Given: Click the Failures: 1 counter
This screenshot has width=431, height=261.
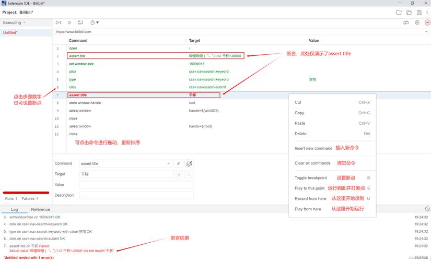Looking at the screenshot, I should point(30,199).
